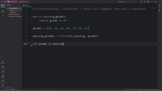Open the Services tool window

3,72
